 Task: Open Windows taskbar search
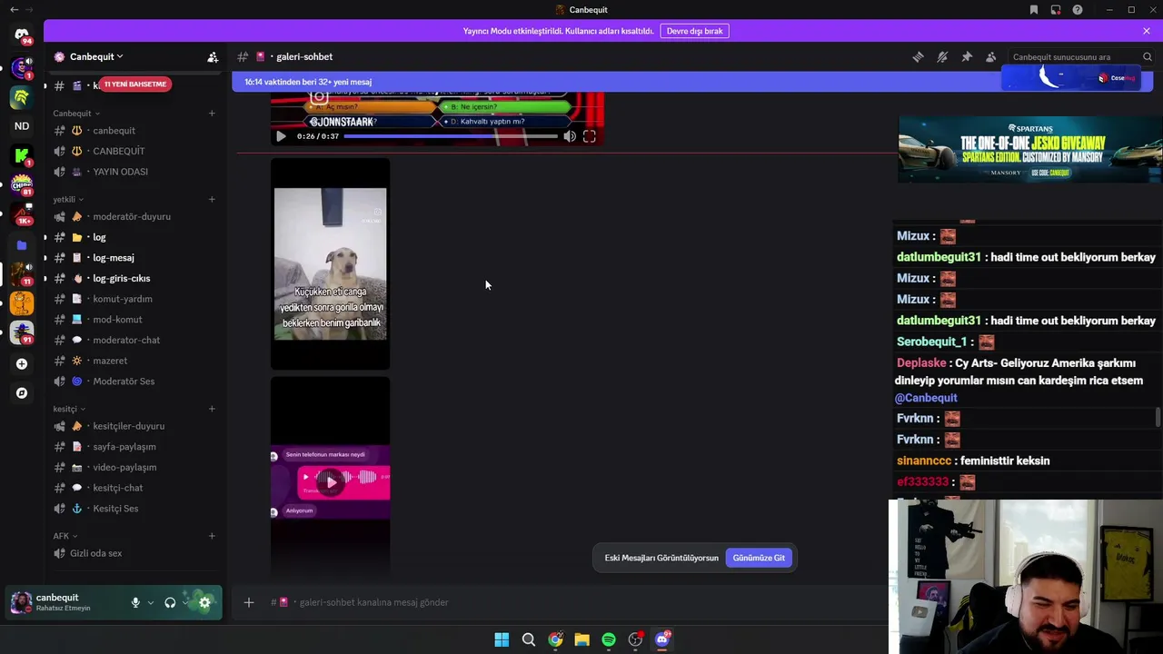pyautogui.click(x=528, y=639)
